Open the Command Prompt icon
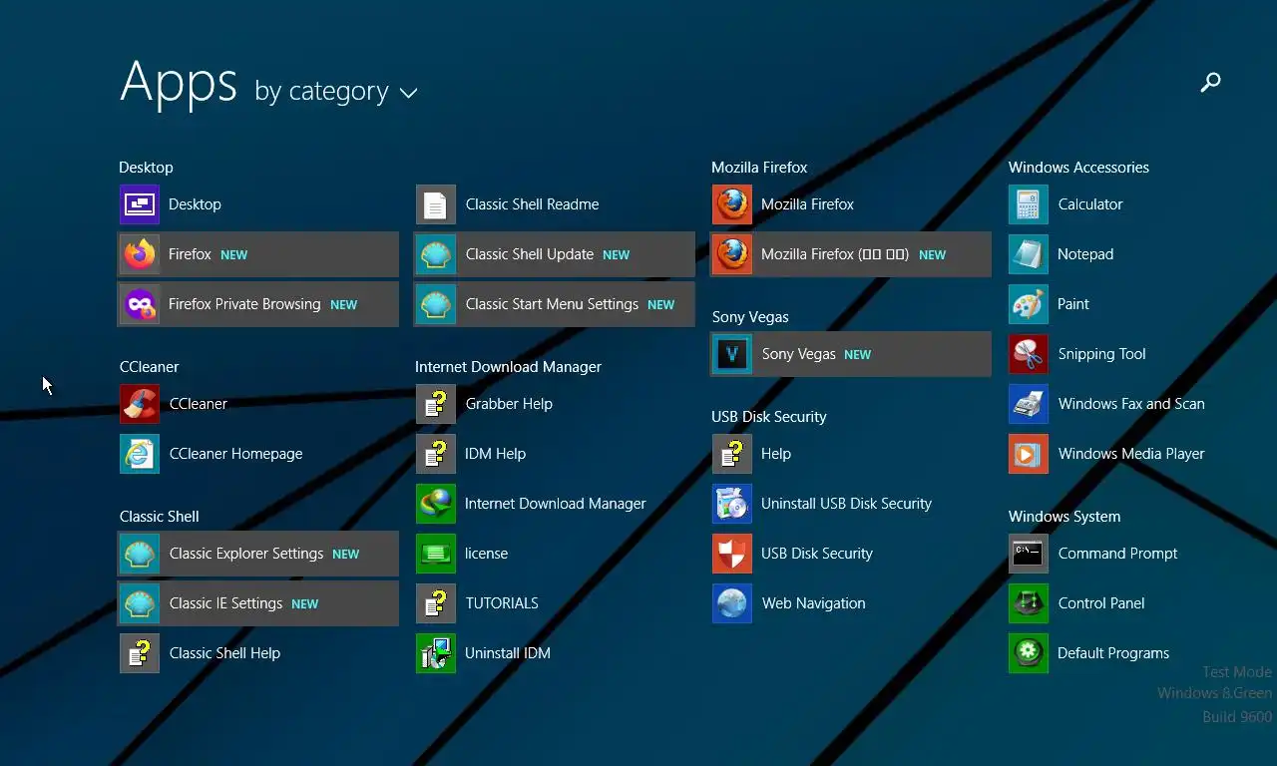 pyautogui.click(x=1029, y=554)
